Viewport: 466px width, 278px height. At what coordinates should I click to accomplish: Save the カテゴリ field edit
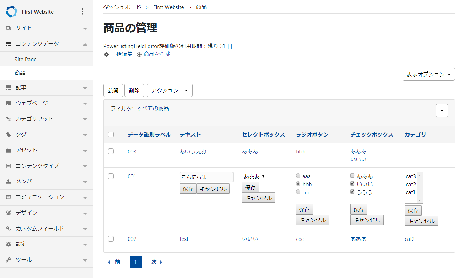coord(413,211)
